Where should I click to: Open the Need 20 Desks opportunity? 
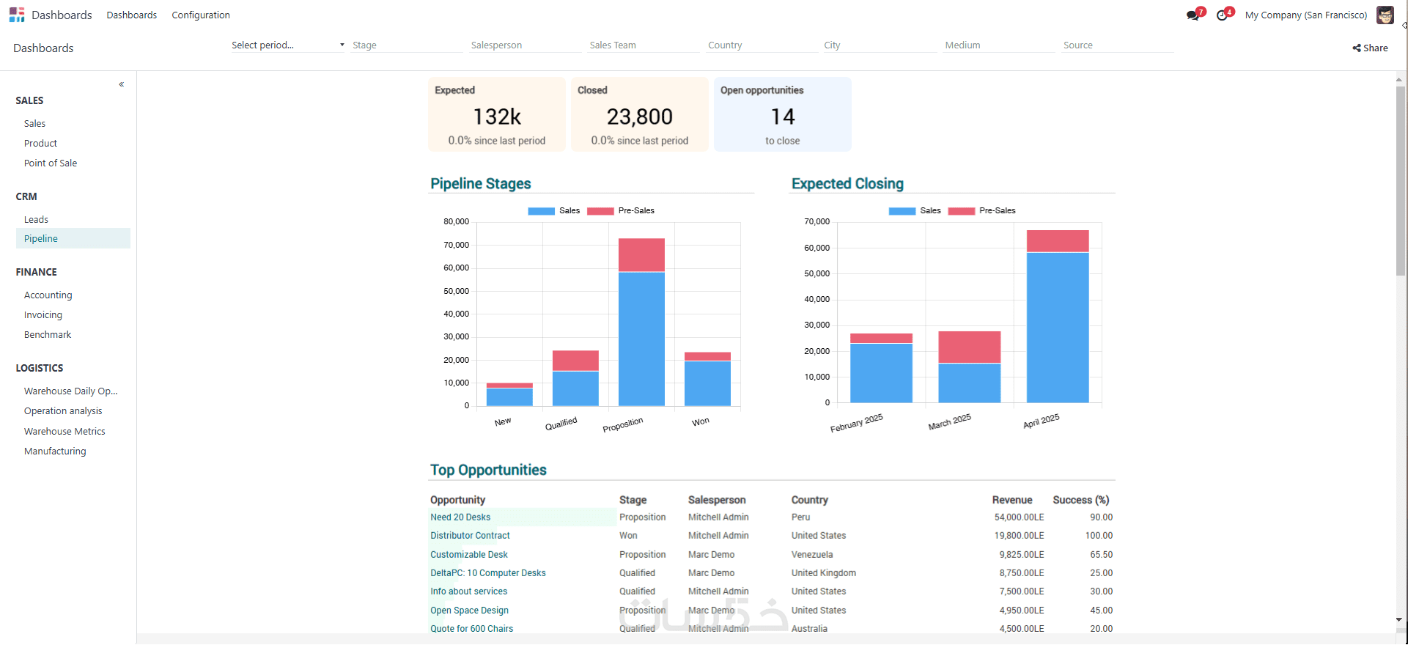(460, 517)
